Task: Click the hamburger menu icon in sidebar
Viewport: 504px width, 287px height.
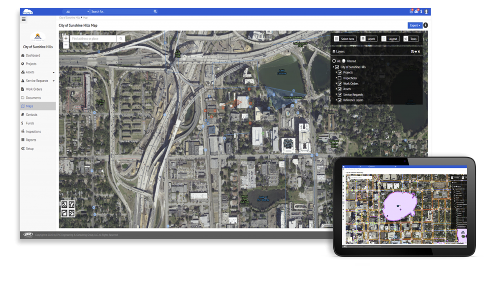Action: point(24,19)
